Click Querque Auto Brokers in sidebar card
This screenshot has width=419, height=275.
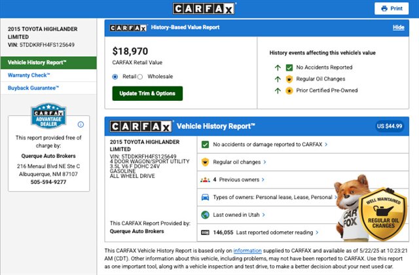point(48,156)
